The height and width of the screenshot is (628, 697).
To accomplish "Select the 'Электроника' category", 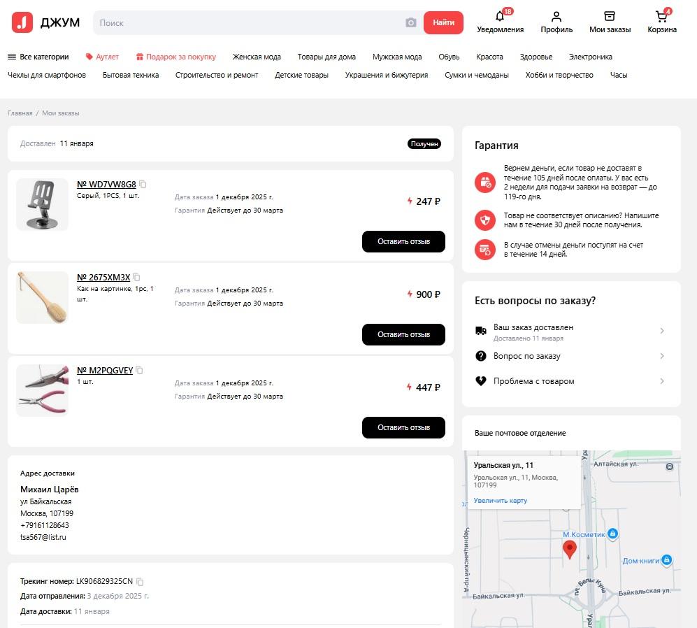I will coord(590,57).
